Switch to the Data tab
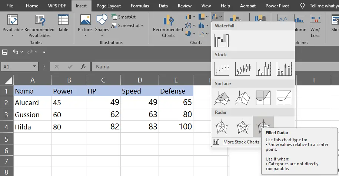 pos(163,6)
